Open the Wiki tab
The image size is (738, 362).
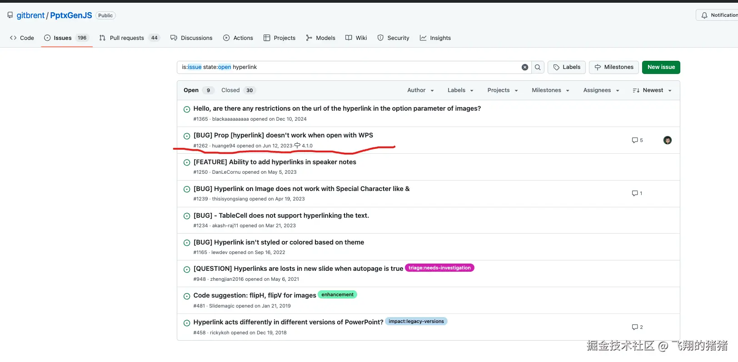[x=356, y=38]
